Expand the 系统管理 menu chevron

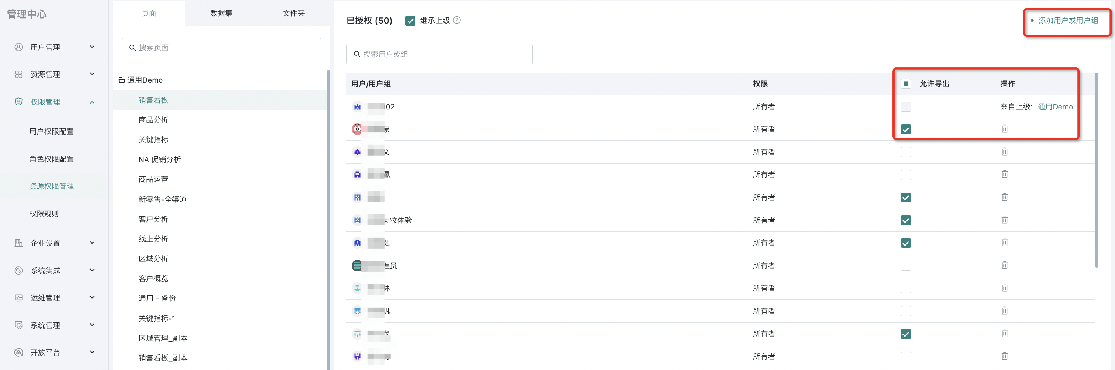point(92,325)
